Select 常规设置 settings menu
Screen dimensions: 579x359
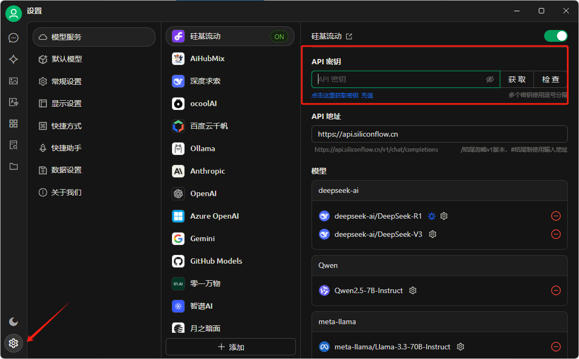pyautogui.click(x=94, y=81)
